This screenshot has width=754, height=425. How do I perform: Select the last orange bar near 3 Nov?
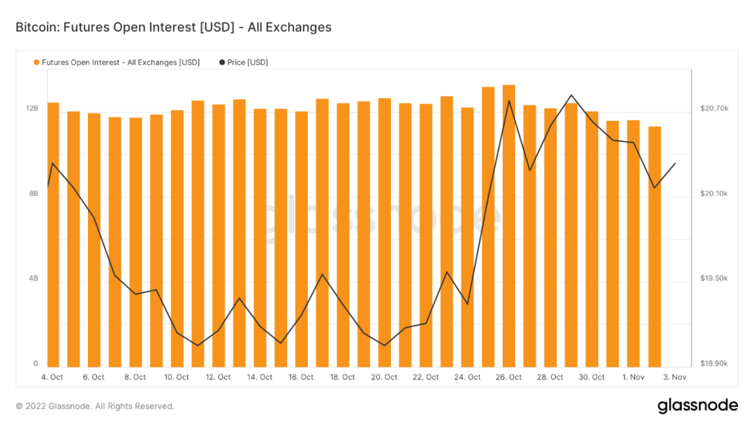654,246
